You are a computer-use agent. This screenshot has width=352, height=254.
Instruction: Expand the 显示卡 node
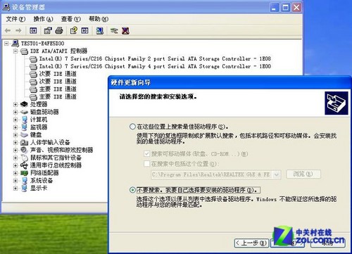click(15, 189)
